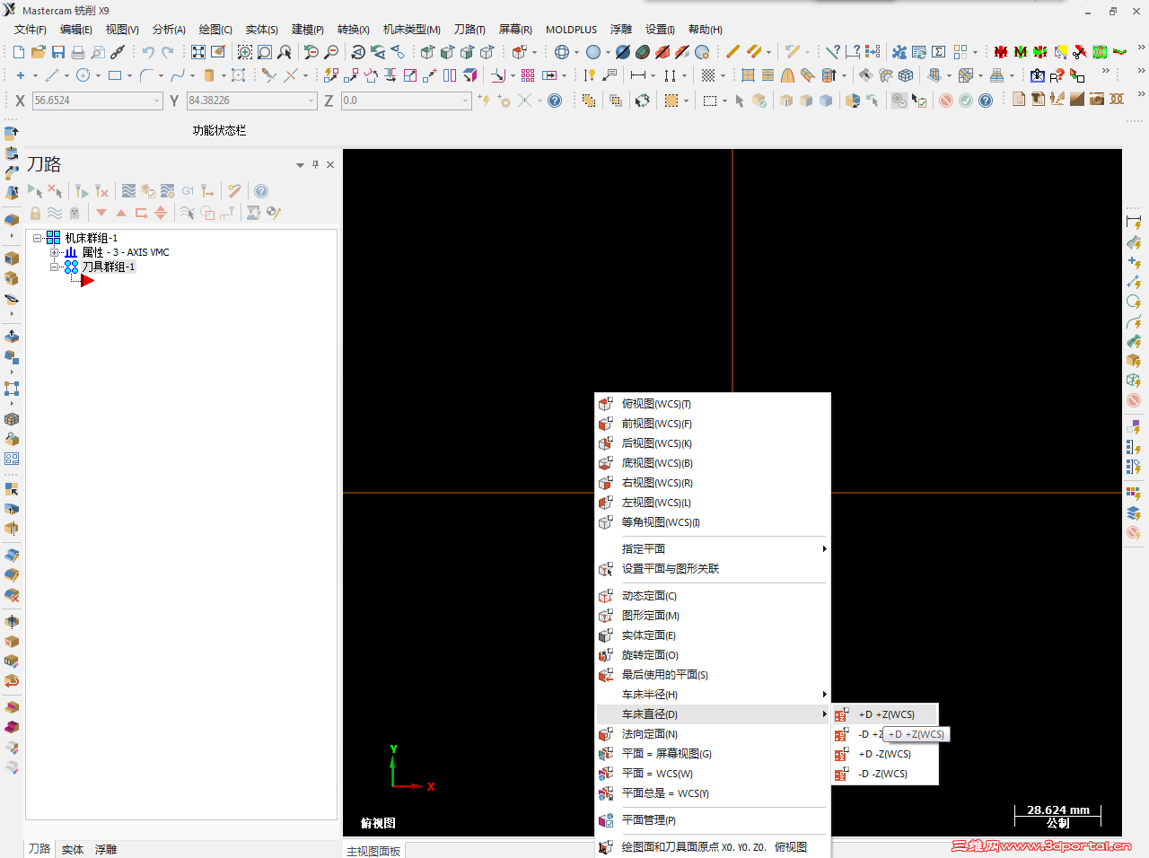Pin the toolpath panel with pushpin
Viewport: 1149px width, 858px height.
[x=315, y=164]
